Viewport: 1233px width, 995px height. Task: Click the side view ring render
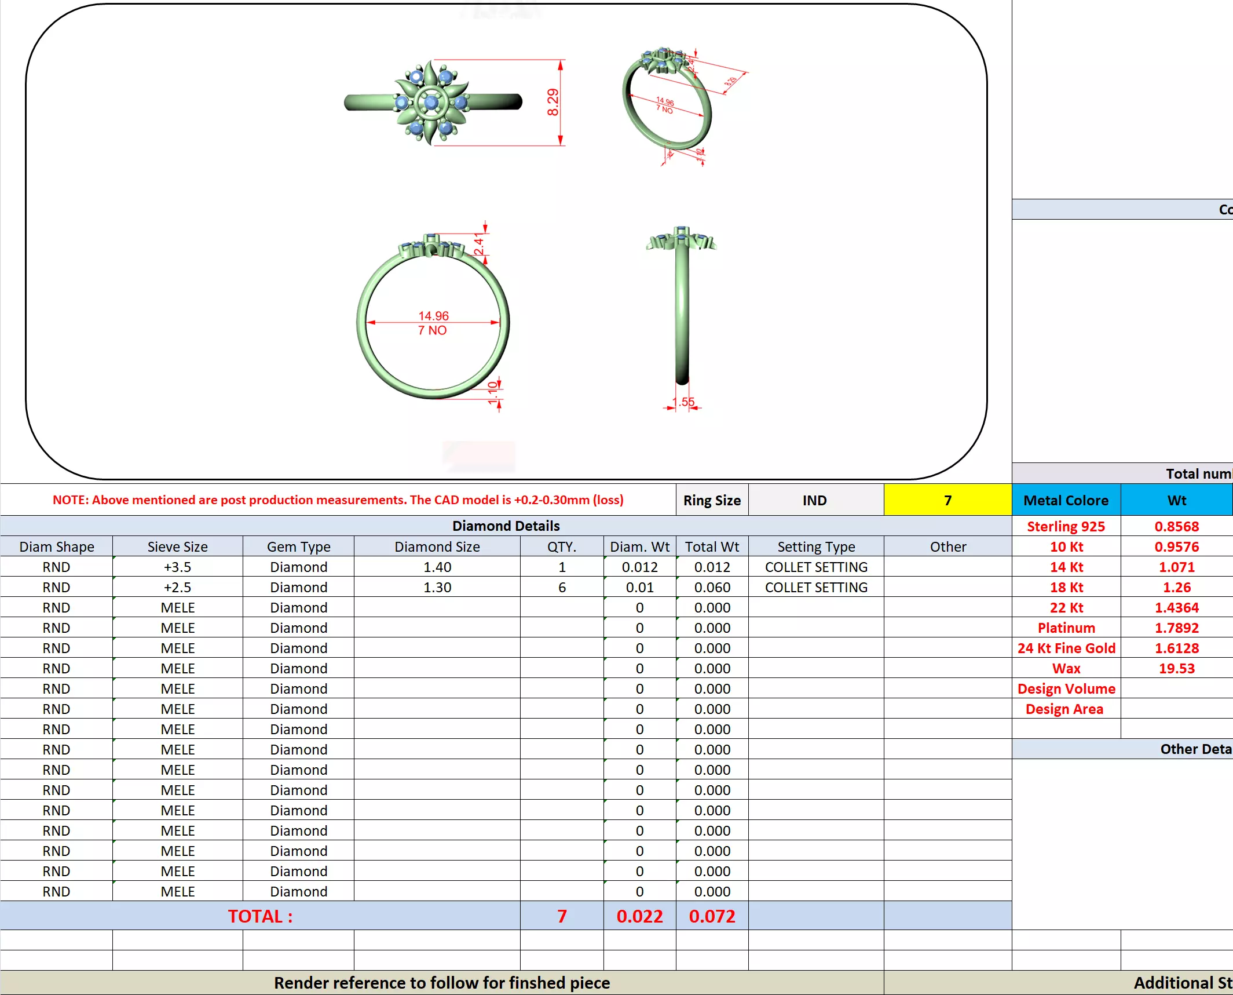[x=682, y=307]
